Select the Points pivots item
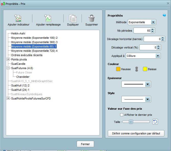 tap(19, 59)
